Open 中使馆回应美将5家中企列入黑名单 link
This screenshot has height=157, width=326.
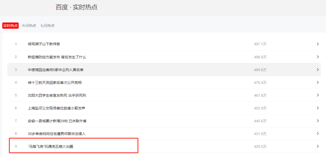[x=56, y=70]
